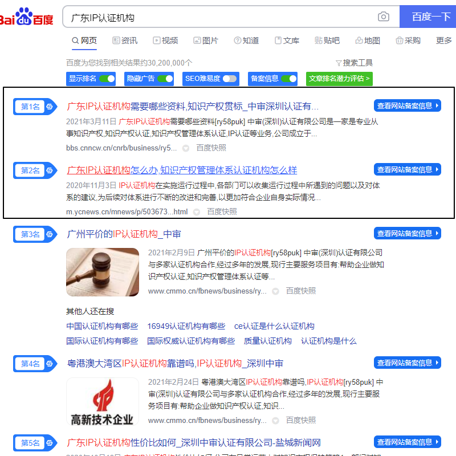
Task: Open 查看网站备案信息 for second result
Action: click(408, 169)
